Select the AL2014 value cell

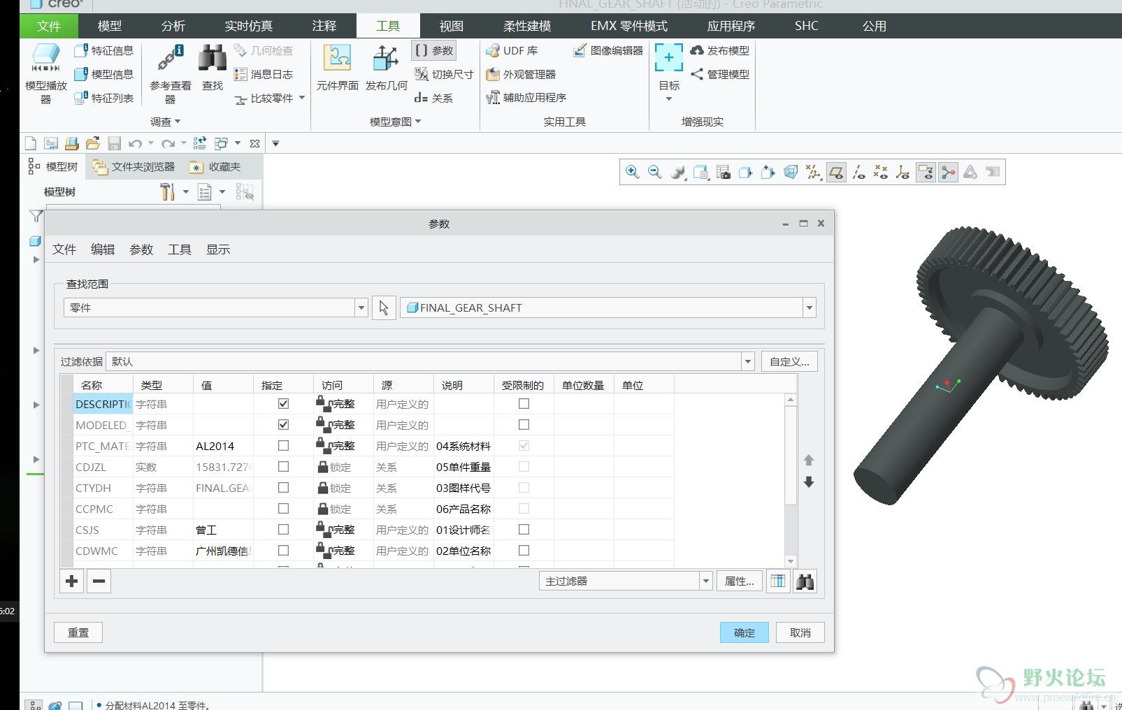(x=223, y=446)
